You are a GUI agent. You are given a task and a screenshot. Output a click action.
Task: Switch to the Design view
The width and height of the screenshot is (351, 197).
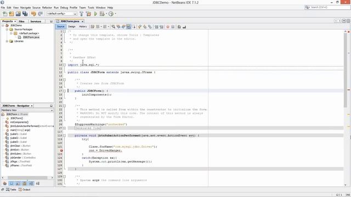72,27
